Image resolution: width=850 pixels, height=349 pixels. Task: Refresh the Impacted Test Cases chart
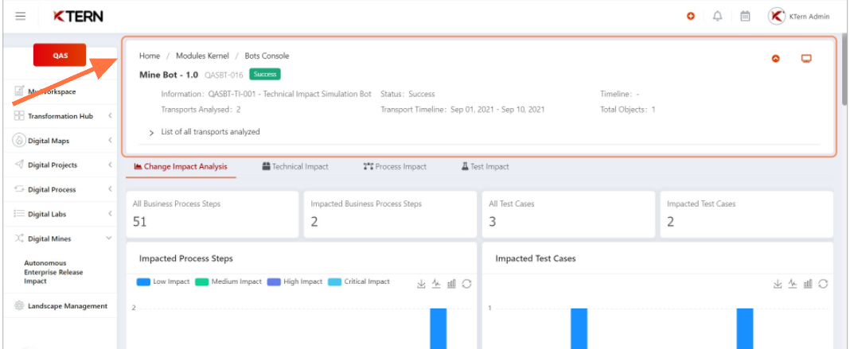823,284
